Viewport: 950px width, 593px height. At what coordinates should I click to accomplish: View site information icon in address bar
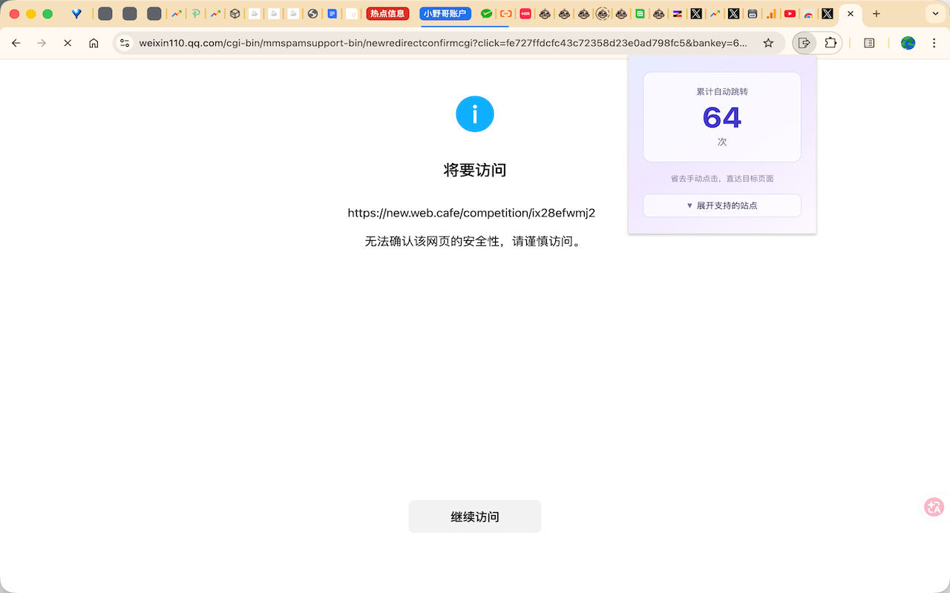tap(125, 43)
